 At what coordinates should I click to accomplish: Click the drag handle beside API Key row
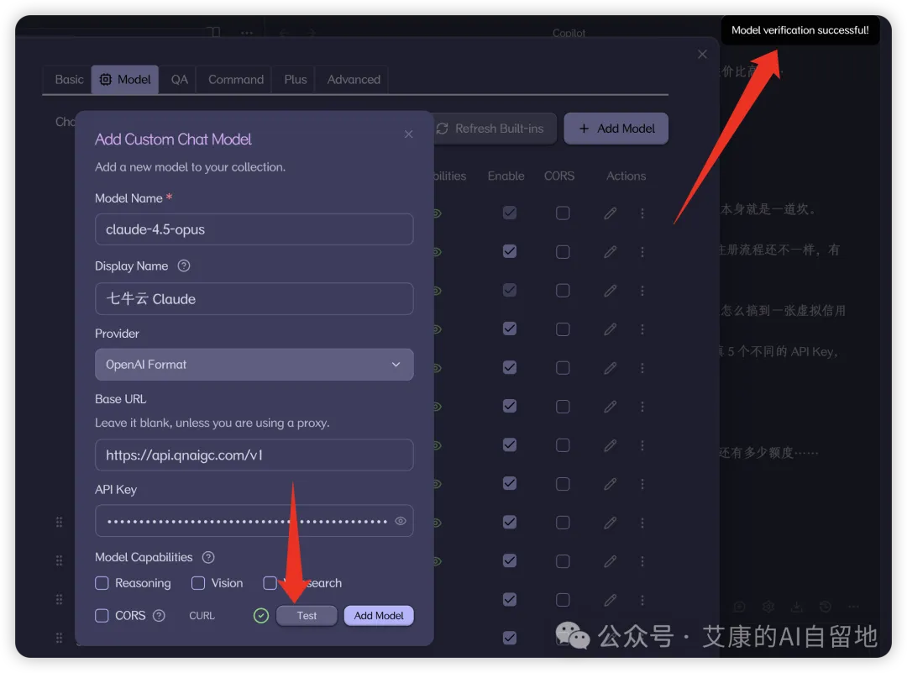pyautogui.click(x=59, y=522)
